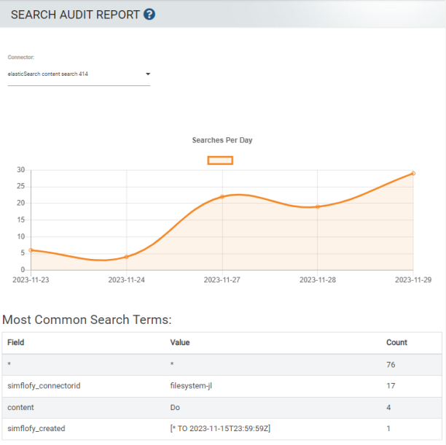Viewport: 446px width, 445px height.
Task: Click the 2023-11-23 data point
Action: pyautogui.click(x=31, y=249)
